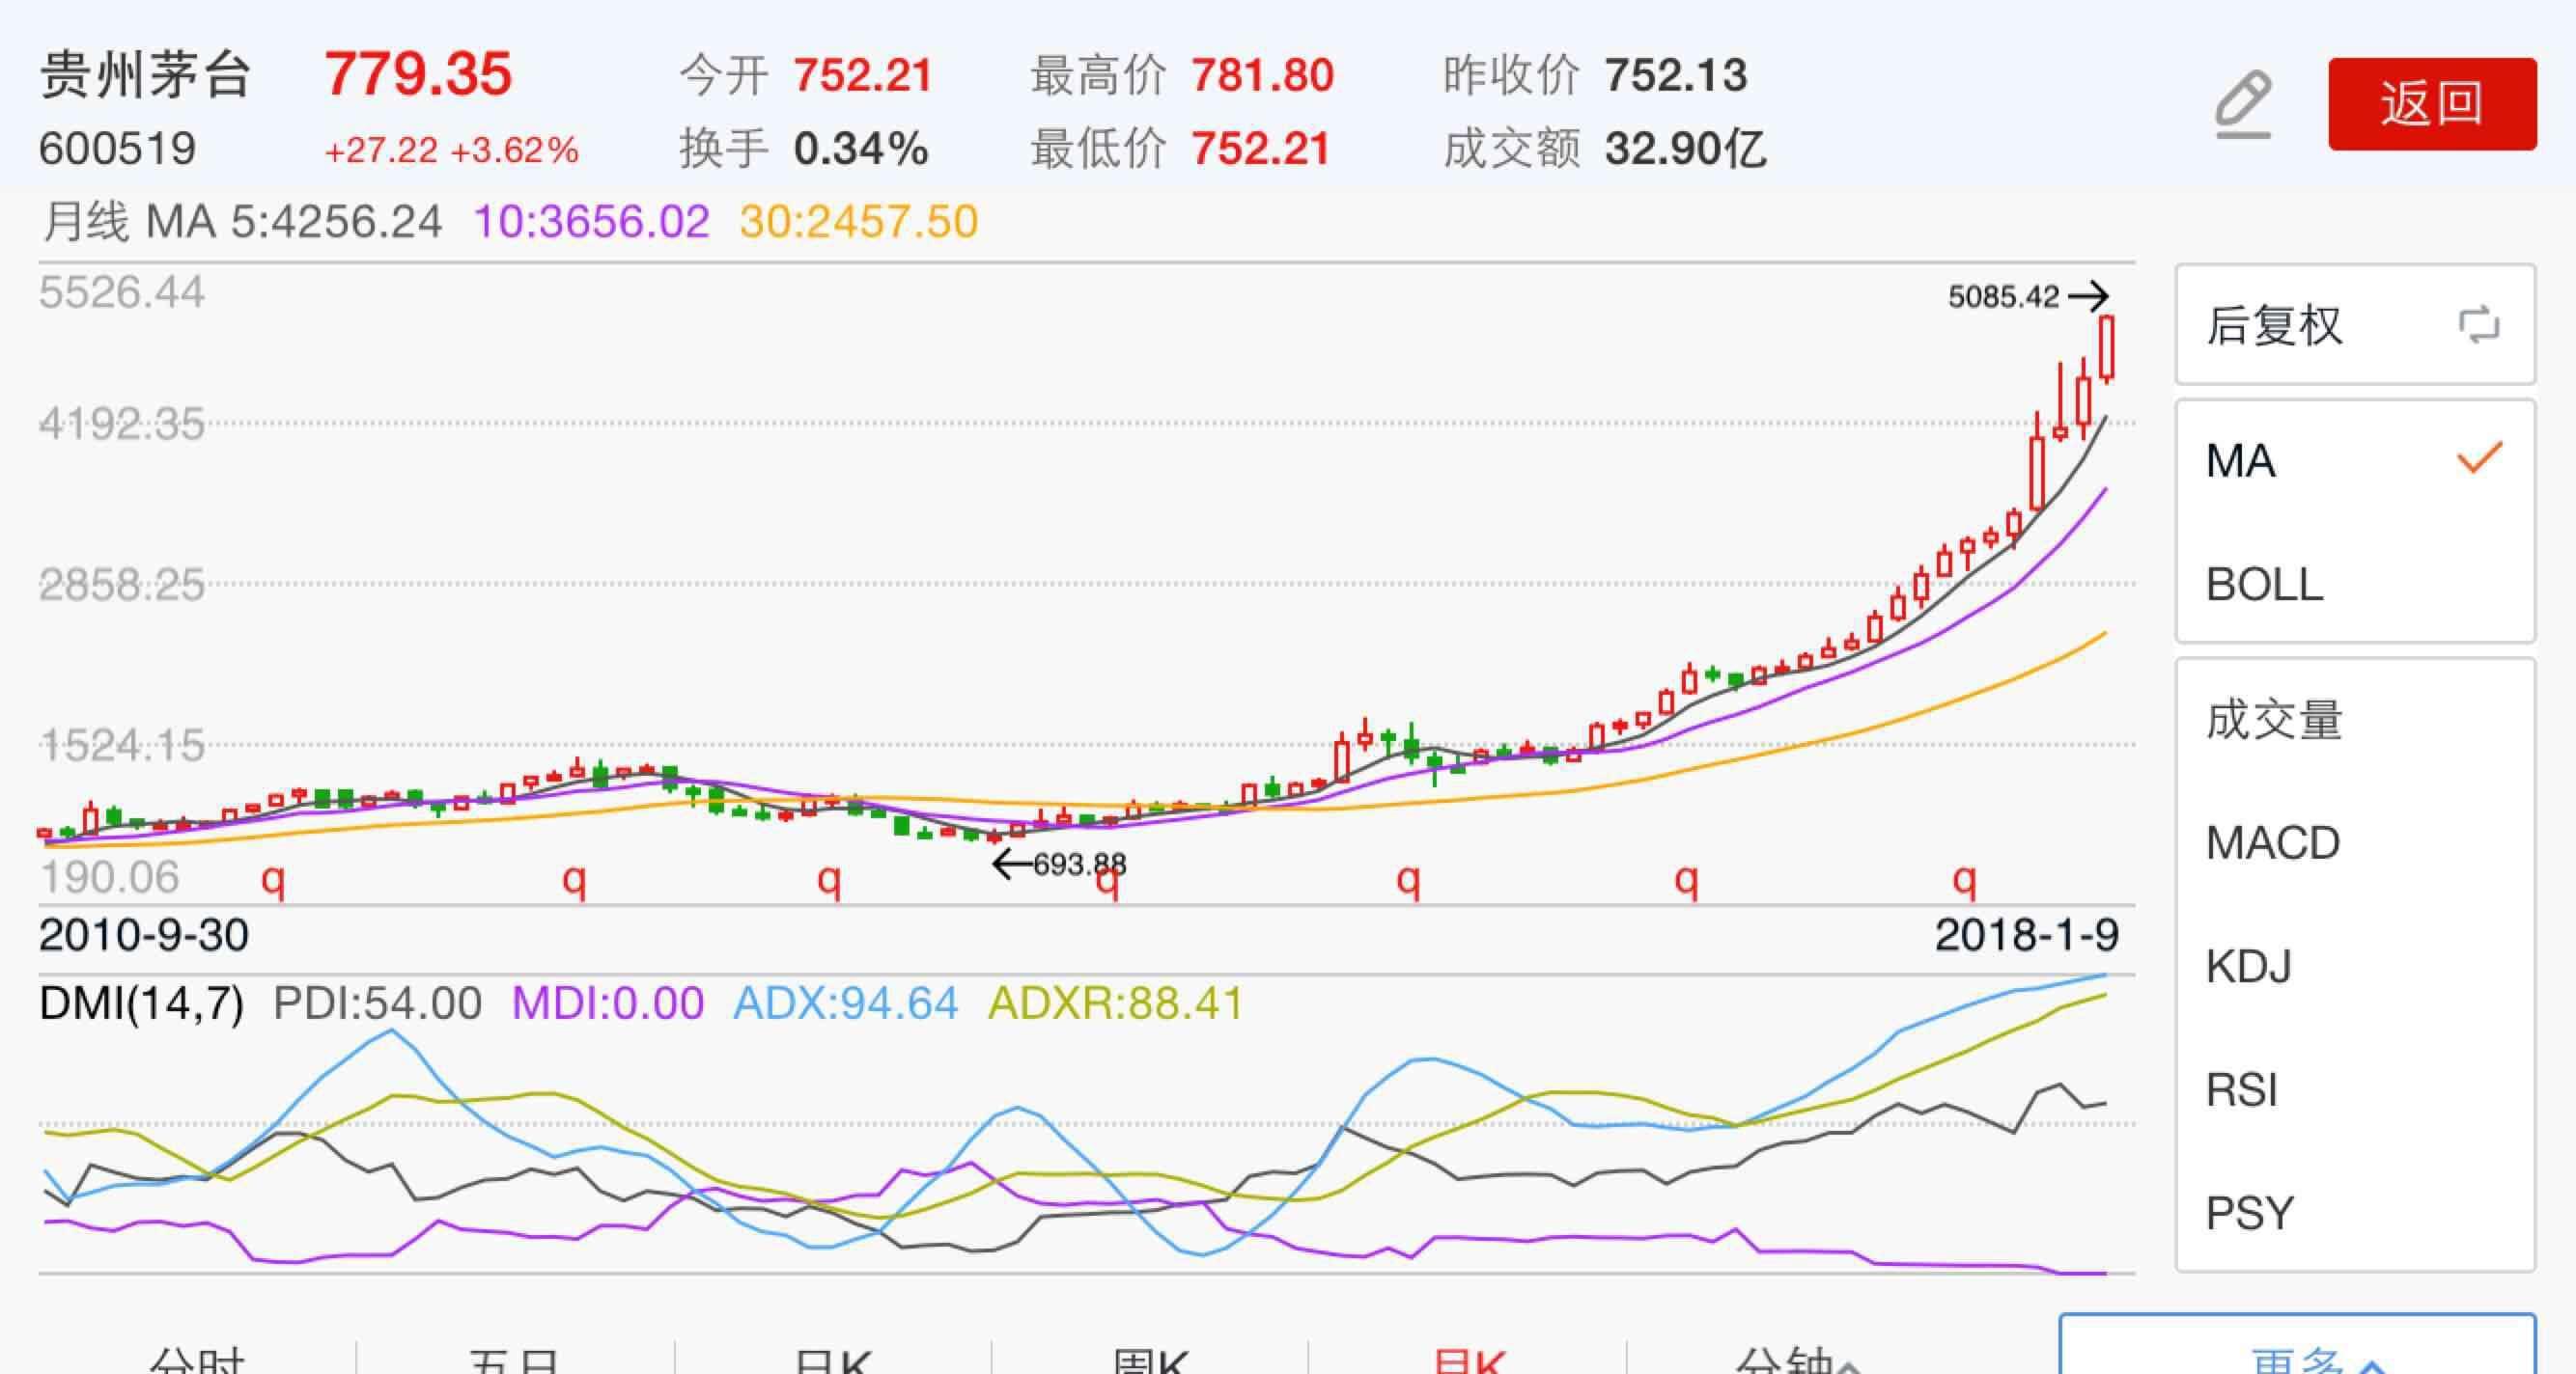Image resolution: width=2576 pixels, height=1374 pixels.
Task: Open the 月K chart tab
Action: [x=1468, y=1361]
